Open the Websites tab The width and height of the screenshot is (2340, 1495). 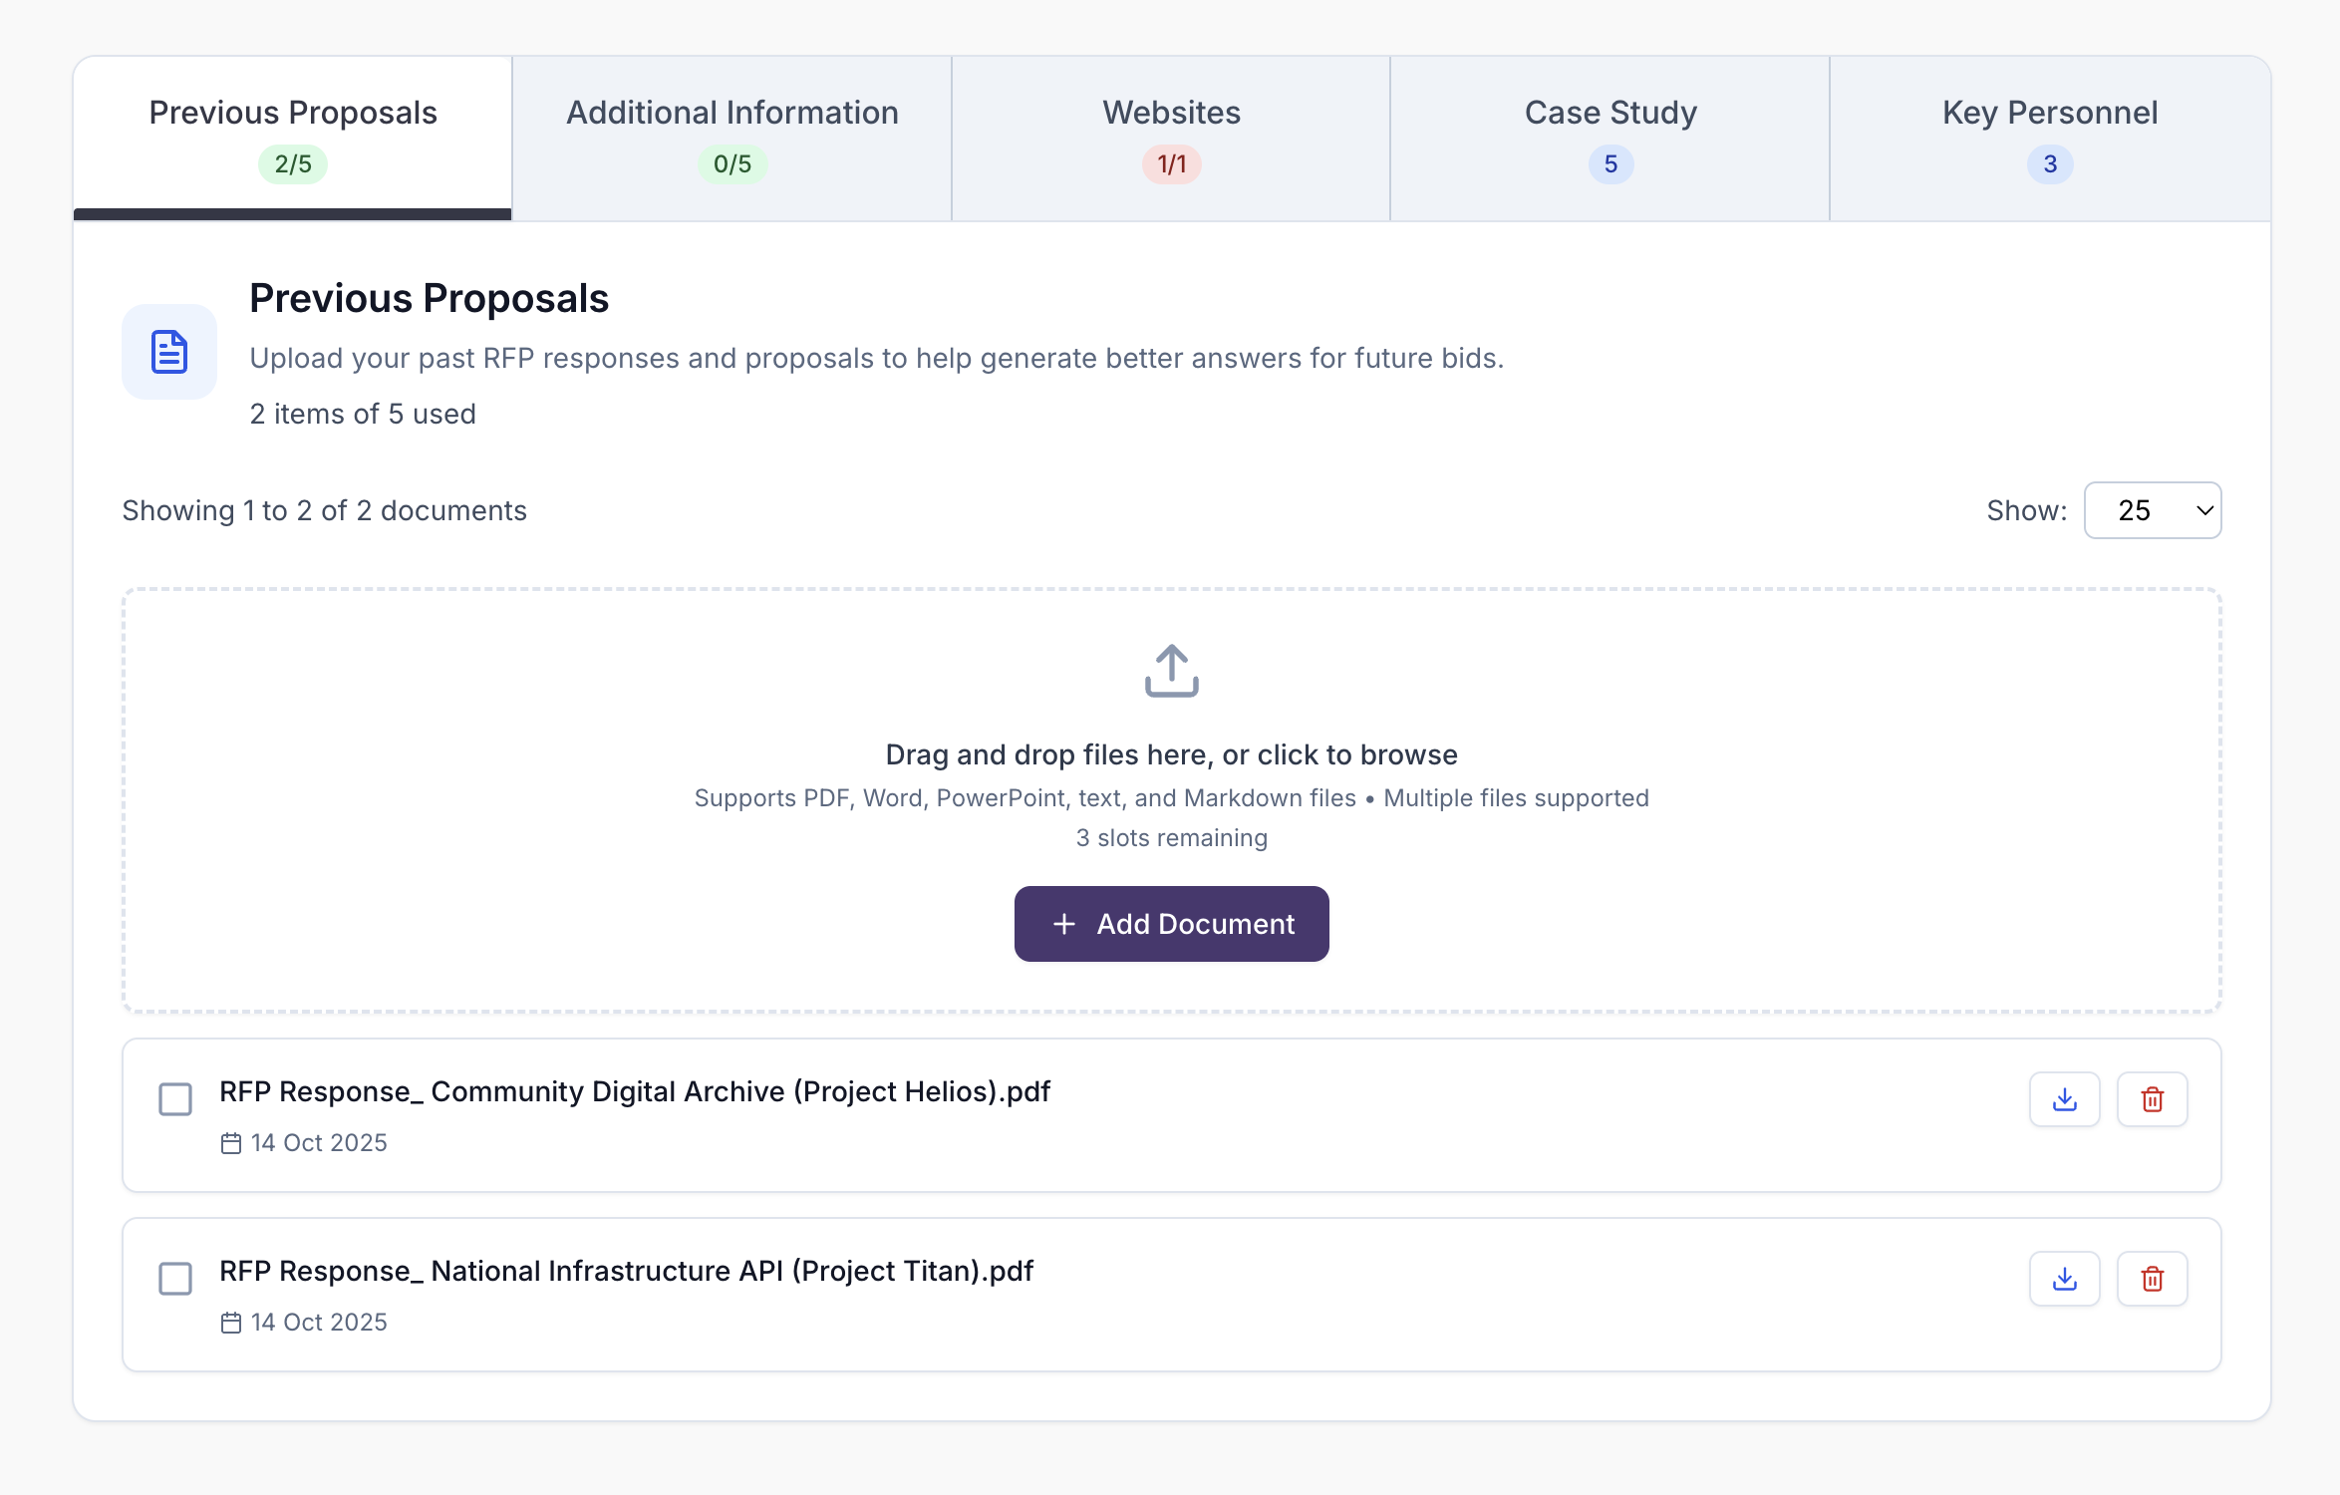(1171, 138)
